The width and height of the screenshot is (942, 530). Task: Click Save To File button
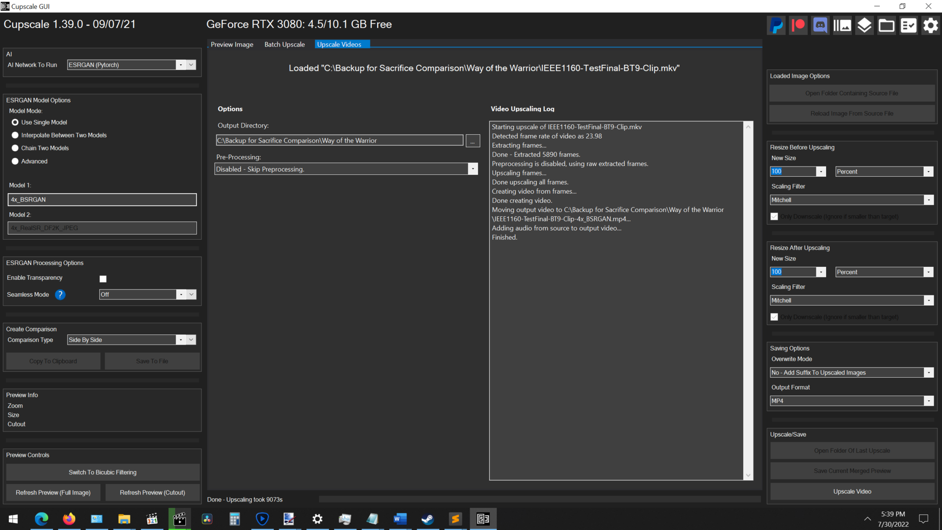[152, 361]
